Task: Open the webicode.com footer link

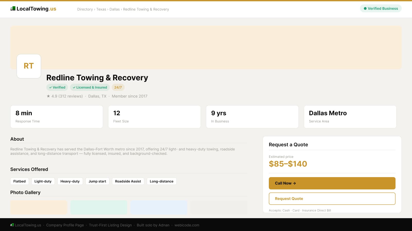Action: pos(187,225)
